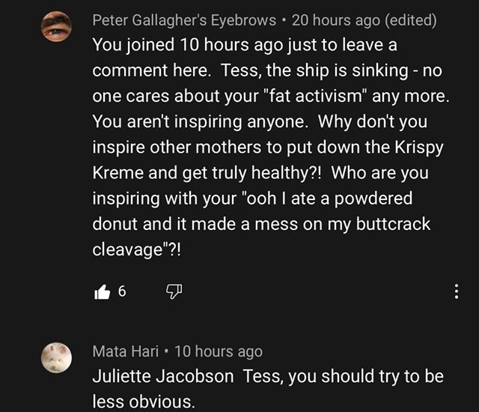Image resolution: width=479 pixels, height=412 pixels.
Task: Open the "20 hours ago" comment timestamp
Action: pos(336,20)
